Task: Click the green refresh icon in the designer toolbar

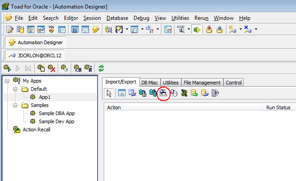Action: pos(101,68)
